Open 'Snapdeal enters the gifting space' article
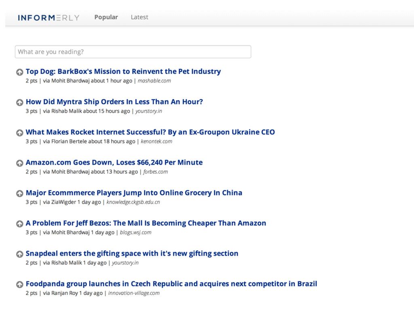 [x=132, y=253]
